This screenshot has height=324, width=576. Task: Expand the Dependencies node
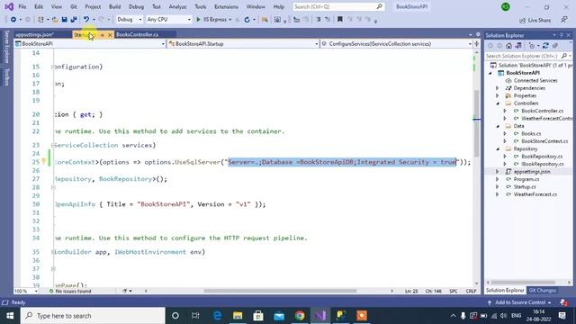[498, 88]
